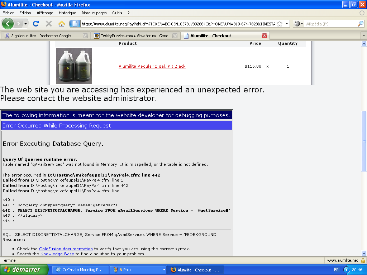Open the navigation history dropdown arrow
367x275 pixels.
(x=25, y=24)
